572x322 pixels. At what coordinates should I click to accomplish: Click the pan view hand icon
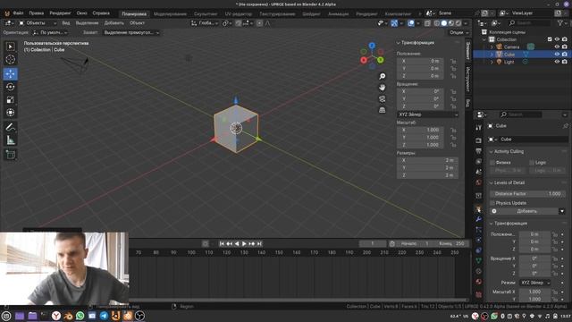click(382, 88)
